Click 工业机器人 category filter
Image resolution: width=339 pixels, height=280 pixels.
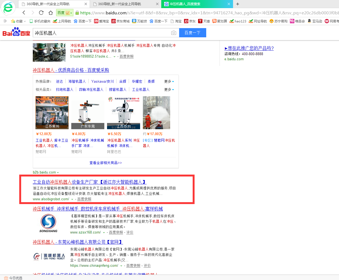coord(141,89)
